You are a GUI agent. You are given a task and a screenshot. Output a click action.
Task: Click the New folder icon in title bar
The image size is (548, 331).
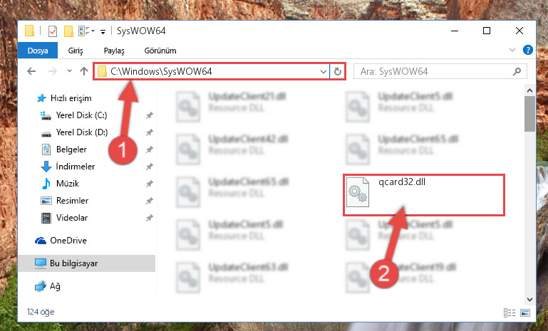68,31
